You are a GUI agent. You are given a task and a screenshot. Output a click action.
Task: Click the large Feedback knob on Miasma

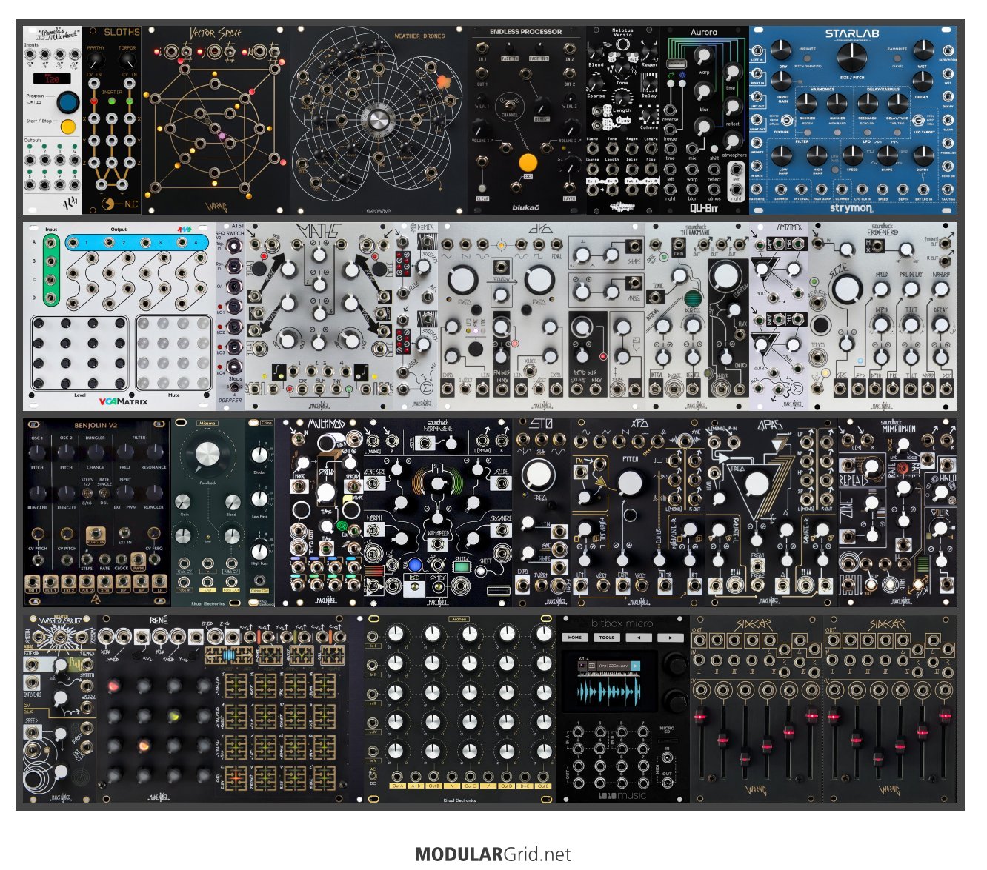click(208, 455)
